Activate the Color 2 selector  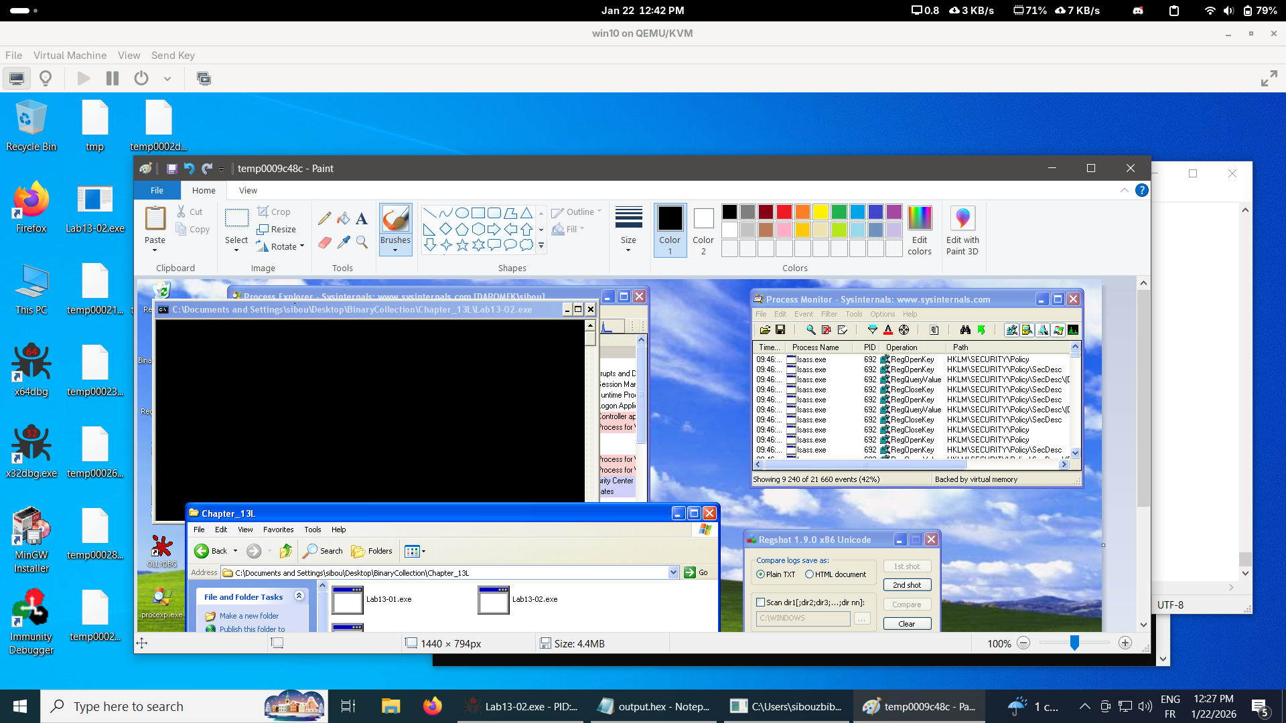(703, 230)
